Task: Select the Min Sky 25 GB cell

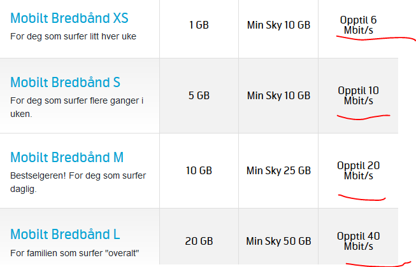Action: (278, 170)
